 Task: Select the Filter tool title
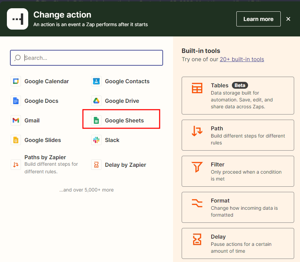coord(217,164)
